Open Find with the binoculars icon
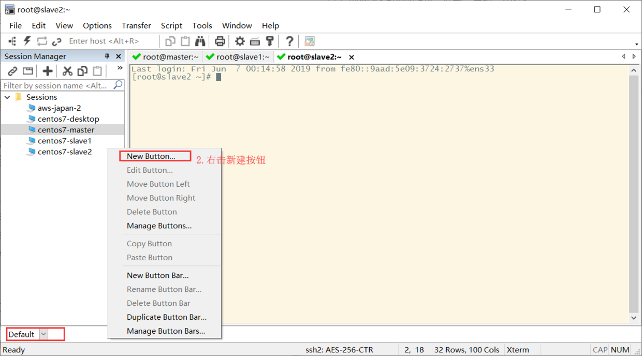The width and height of the screenshot is (642, 356). pyautogui.click(x=200, y=41)
